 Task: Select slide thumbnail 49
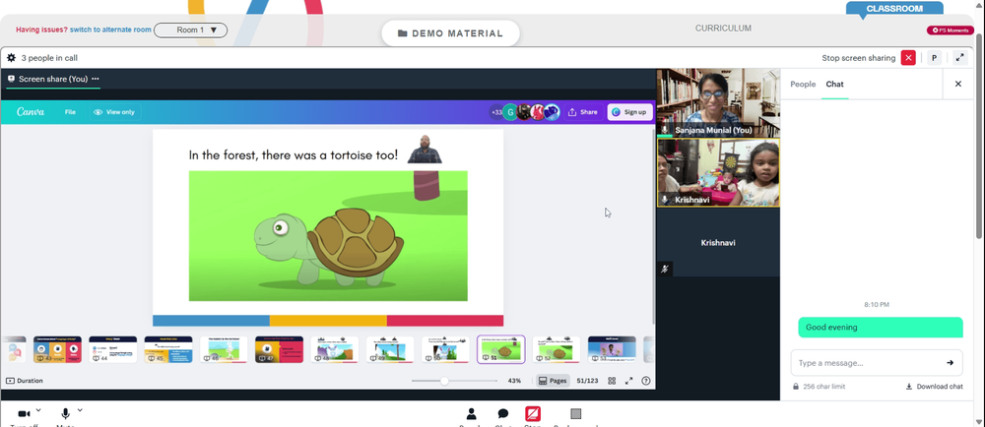tap(390, 349)
